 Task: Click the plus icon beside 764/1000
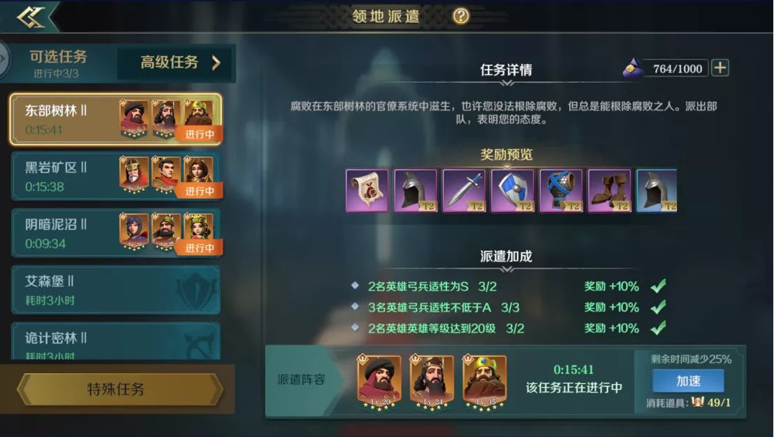pyautogui.click(x=719, y=68)
